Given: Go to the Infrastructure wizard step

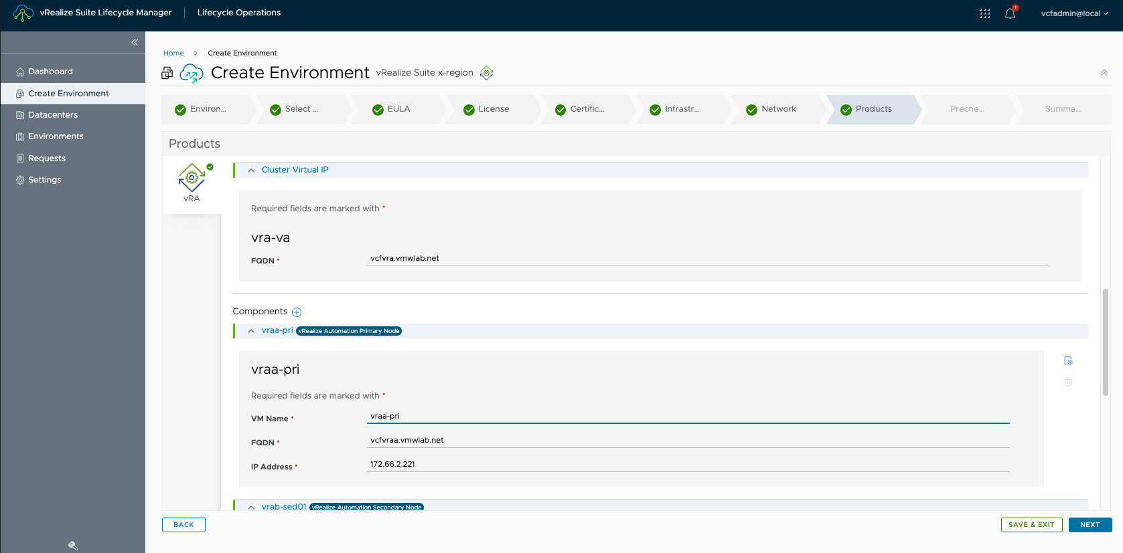Looking at the screenshot, I should click(682, 109).
